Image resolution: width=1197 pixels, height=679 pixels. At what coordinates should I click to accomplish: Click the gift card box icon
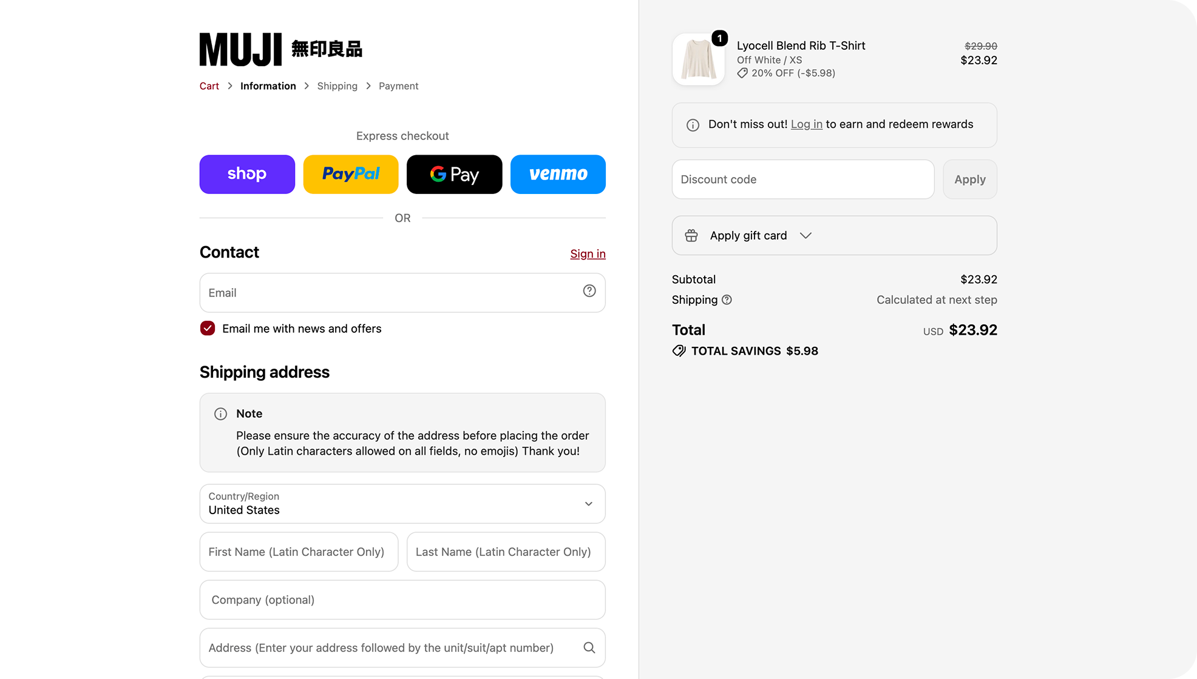click(x=691, y=235)
